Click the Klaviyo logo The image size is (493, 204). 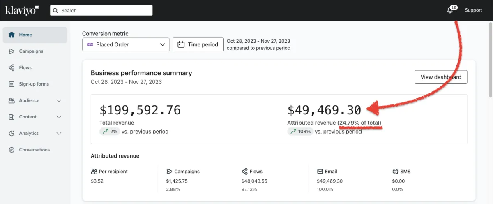pos(22,10)
